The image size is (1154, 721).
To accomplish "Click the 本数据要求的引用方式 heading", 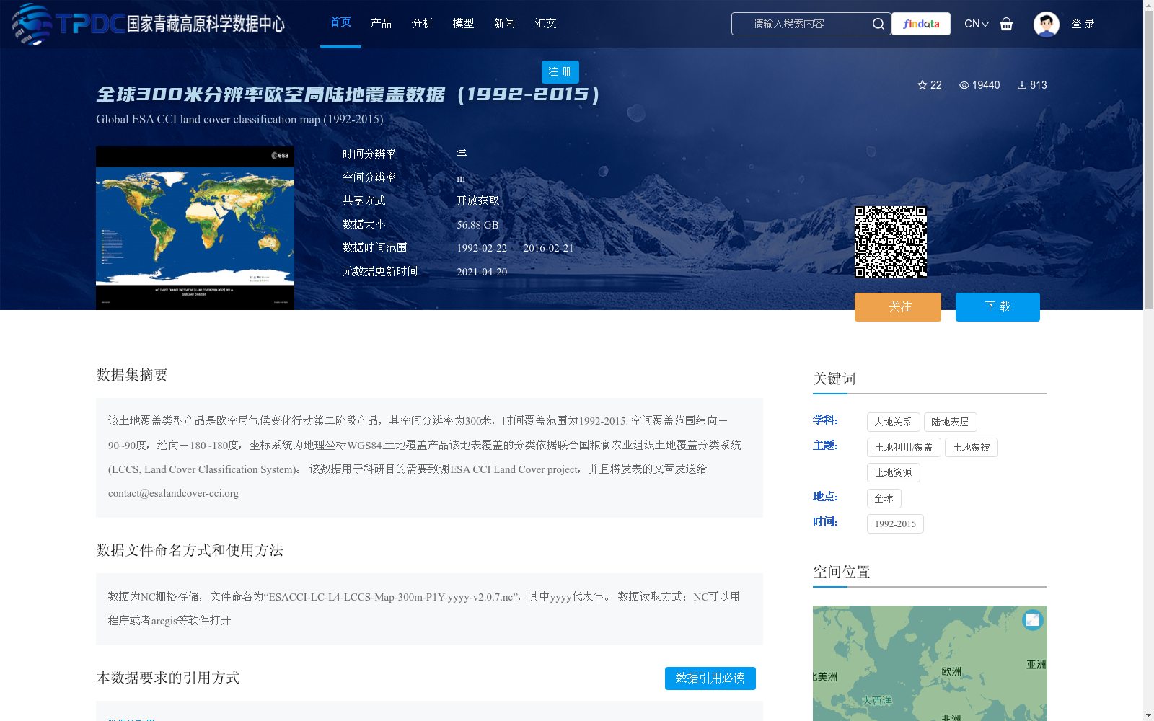I will [x=168, y=678].
